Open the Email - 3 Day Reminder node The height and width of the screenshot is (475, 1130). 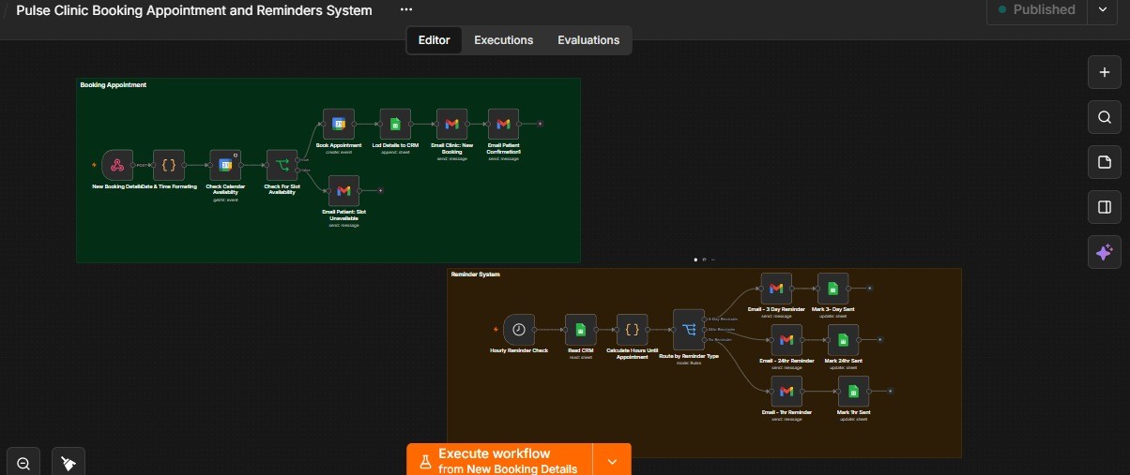pyautogui.click(x=775, y=288)
